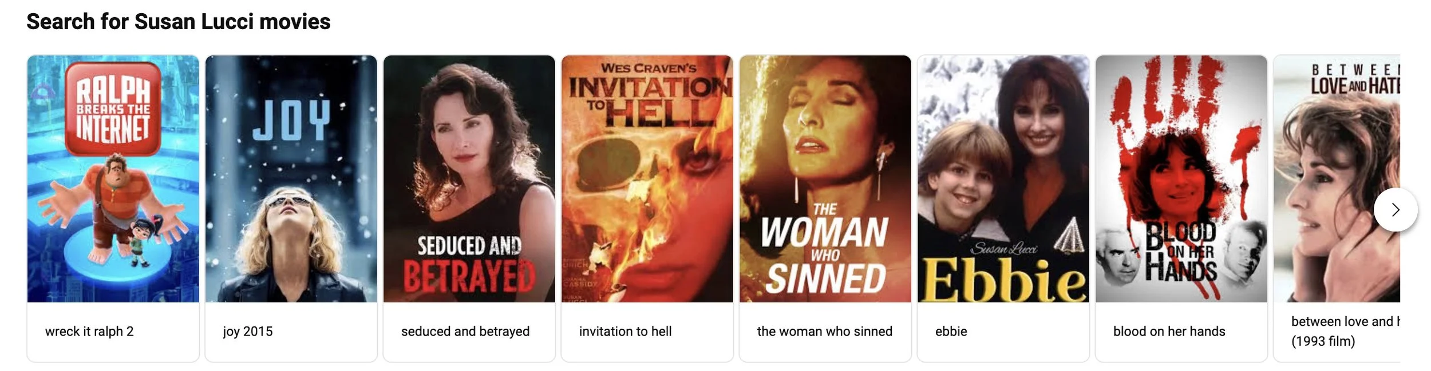1431x371 pixels.
Task: Click the 'joy 2015' caption
Action: (248, 332)
